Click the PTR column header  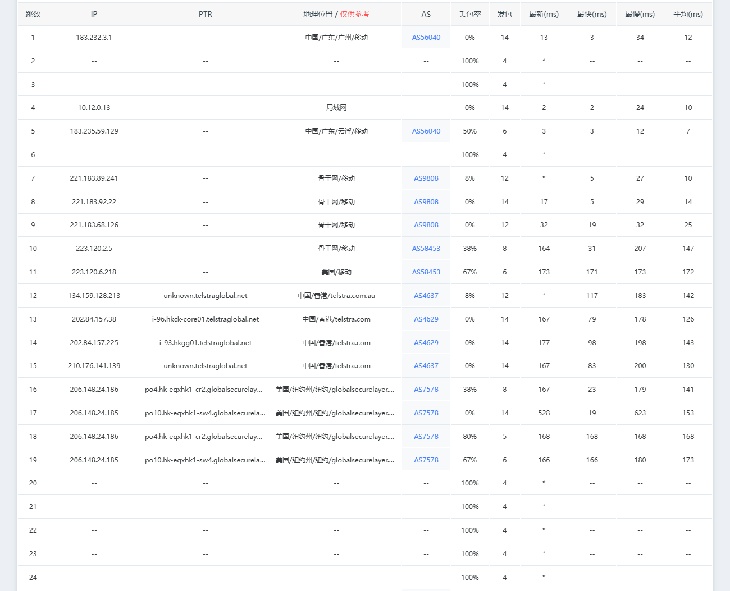point(206,15)
